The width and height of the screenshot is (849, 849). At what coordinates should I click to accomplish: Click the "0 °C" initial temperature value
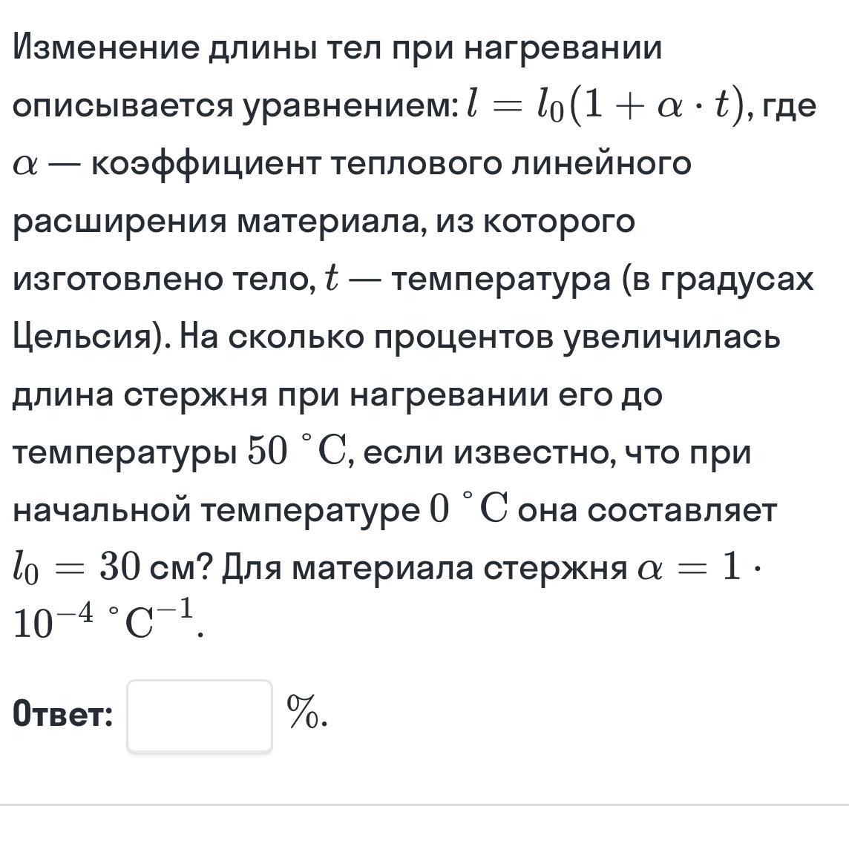tap(468, 510)
